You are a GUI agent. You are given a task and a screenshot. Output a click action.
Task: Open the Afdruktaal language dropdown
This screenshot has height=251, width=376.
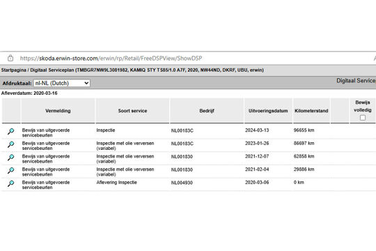pos(62,83)
